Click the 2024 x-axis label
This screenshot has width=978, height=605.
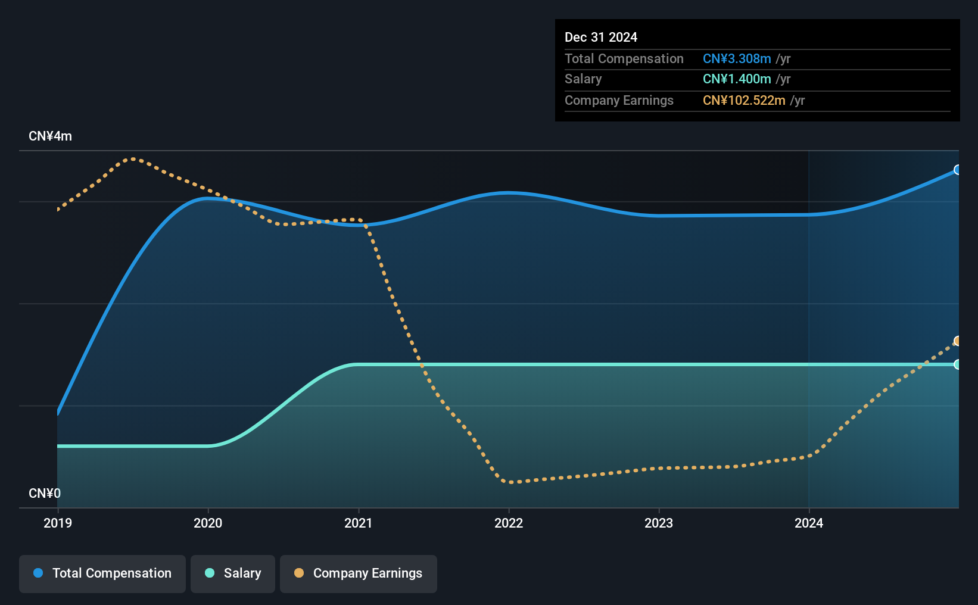tap(809, 523)
